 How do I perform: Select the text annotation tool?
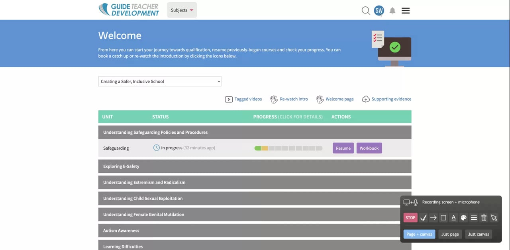[x=453, y=218]
